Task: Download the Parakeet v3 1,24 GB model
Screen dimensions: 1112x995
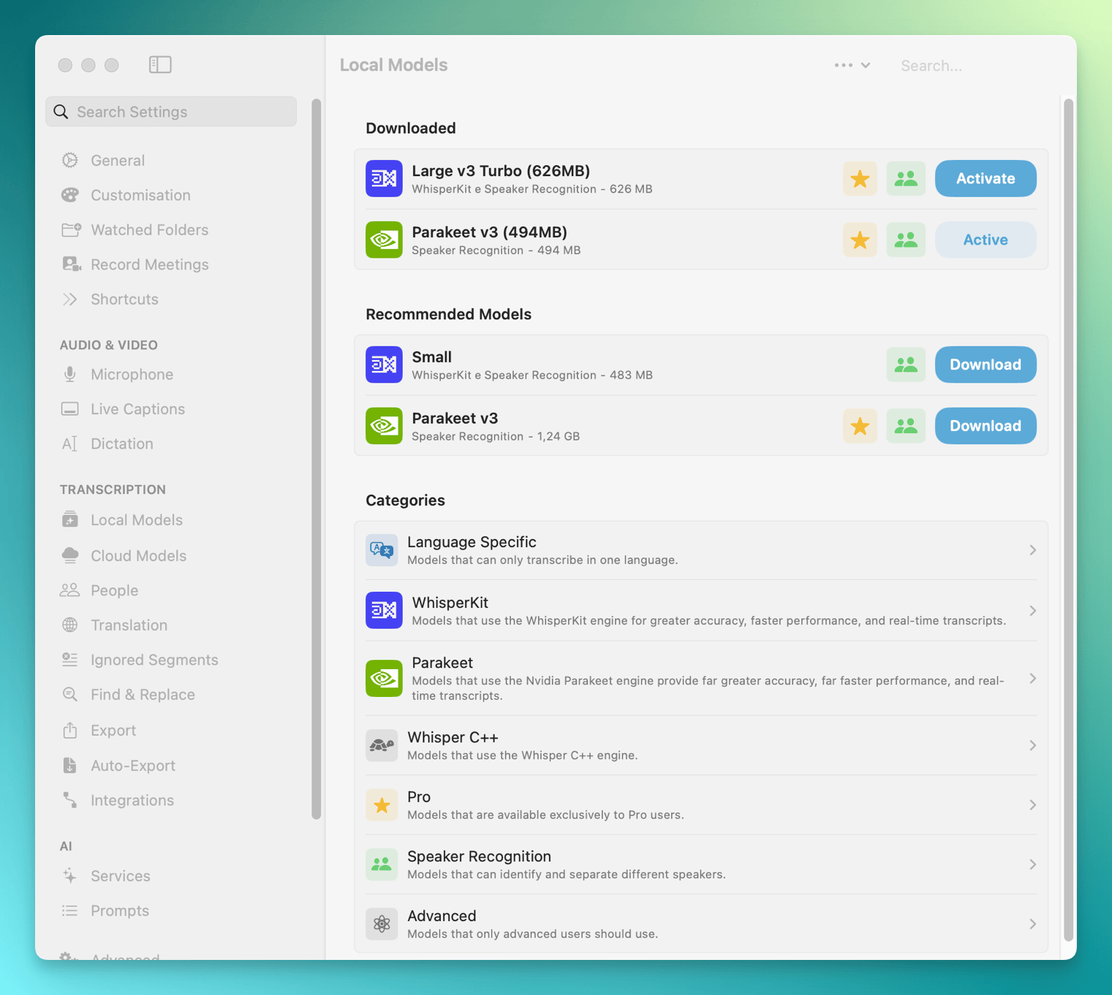Action: [986, 426]
